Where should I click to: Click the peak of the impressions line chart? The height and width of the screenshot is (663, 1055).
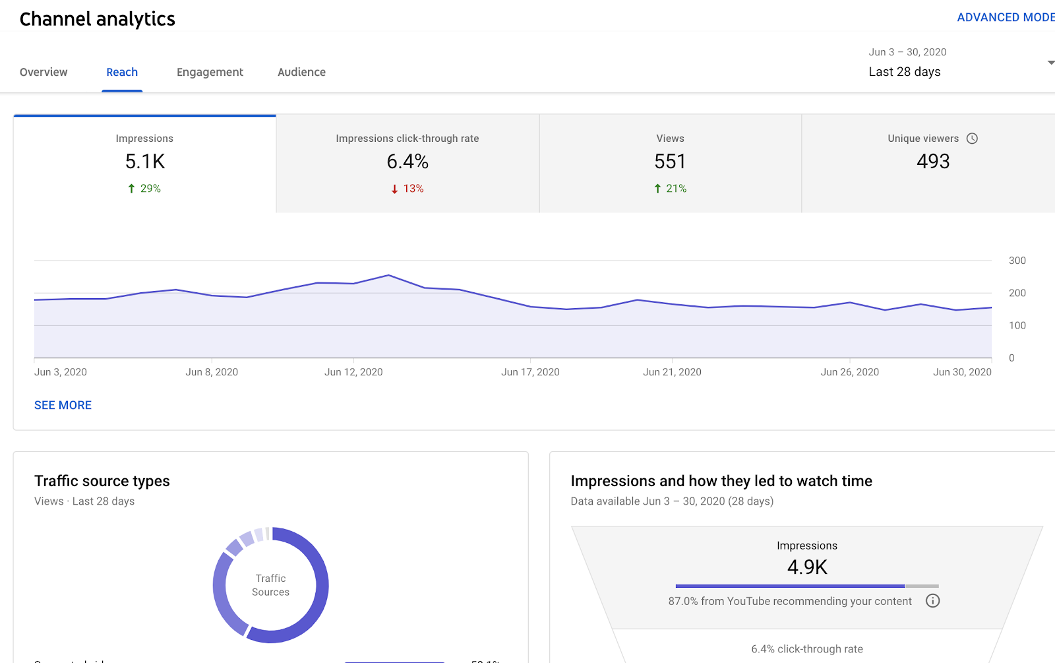coord(389,275)
